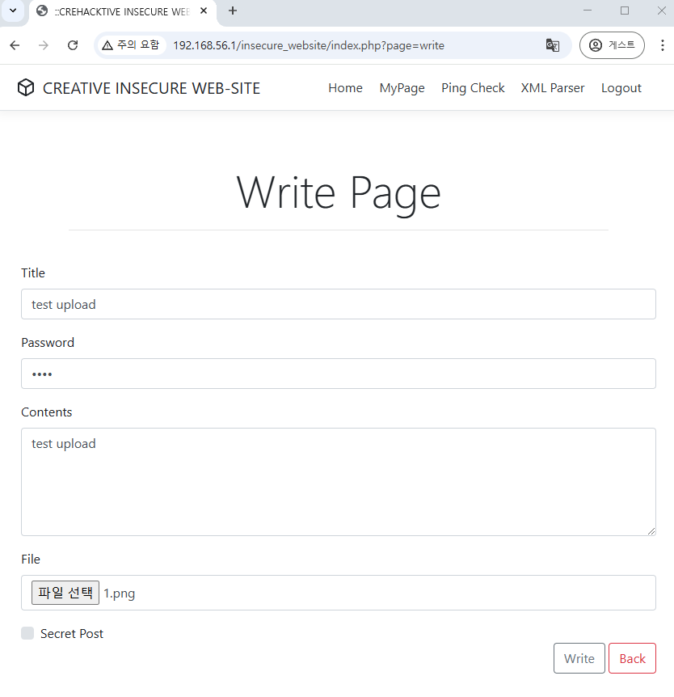Focus the Title input field
This screenshot has height=697, width=674.
click(339, 304)
